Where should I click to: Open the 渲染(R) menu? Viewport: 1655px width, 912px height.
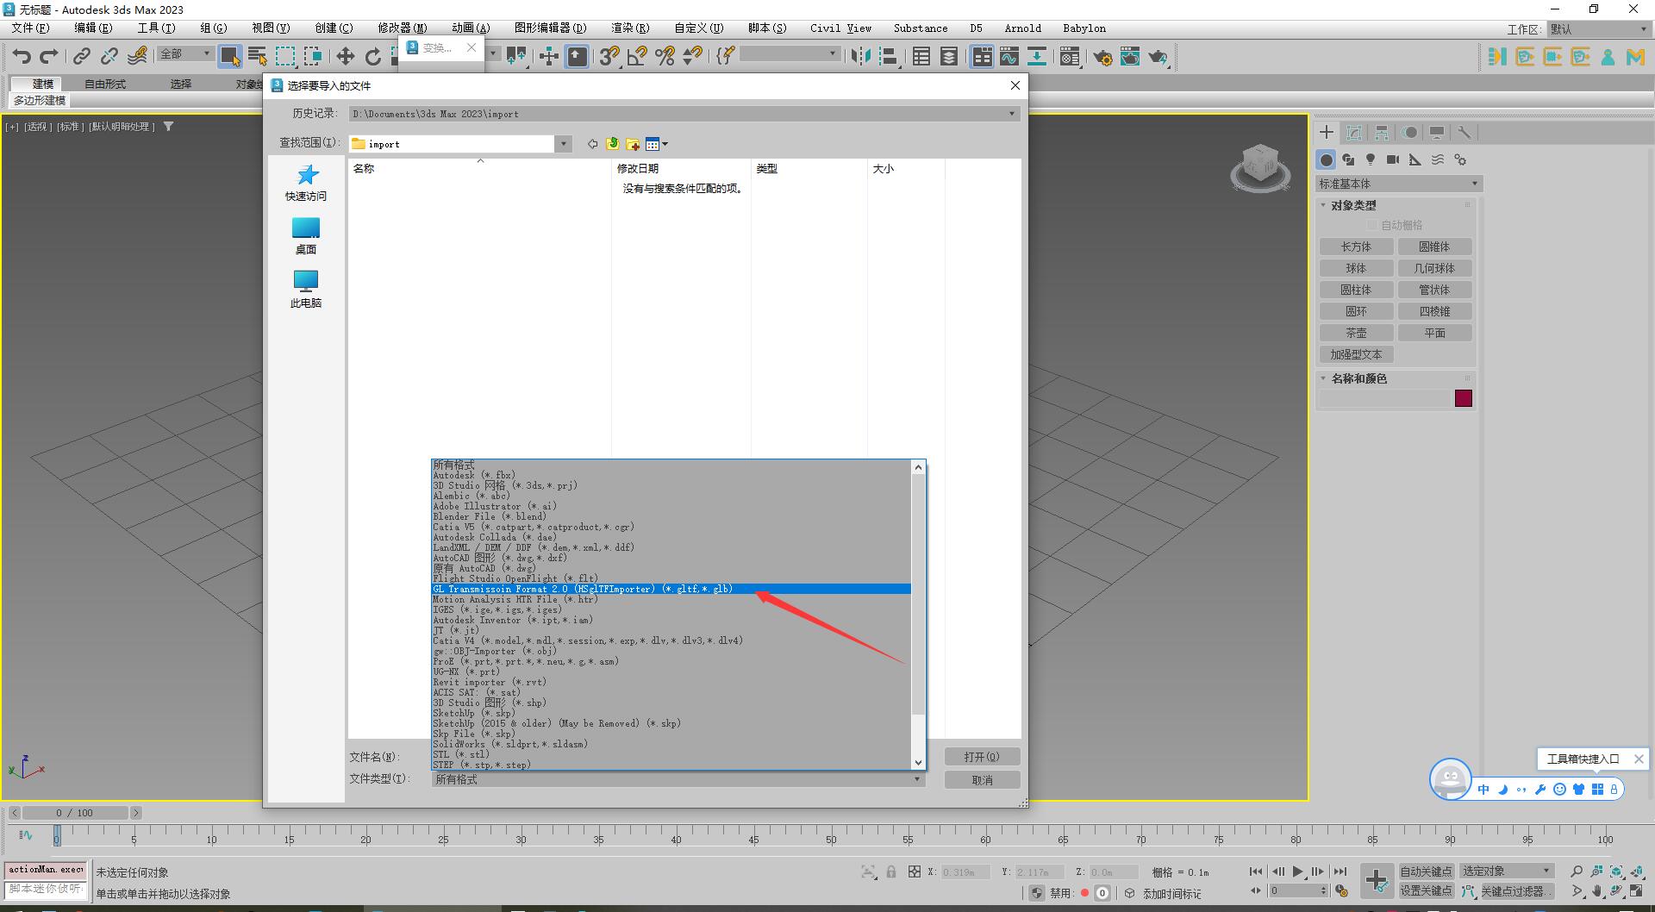coord(630,28)
